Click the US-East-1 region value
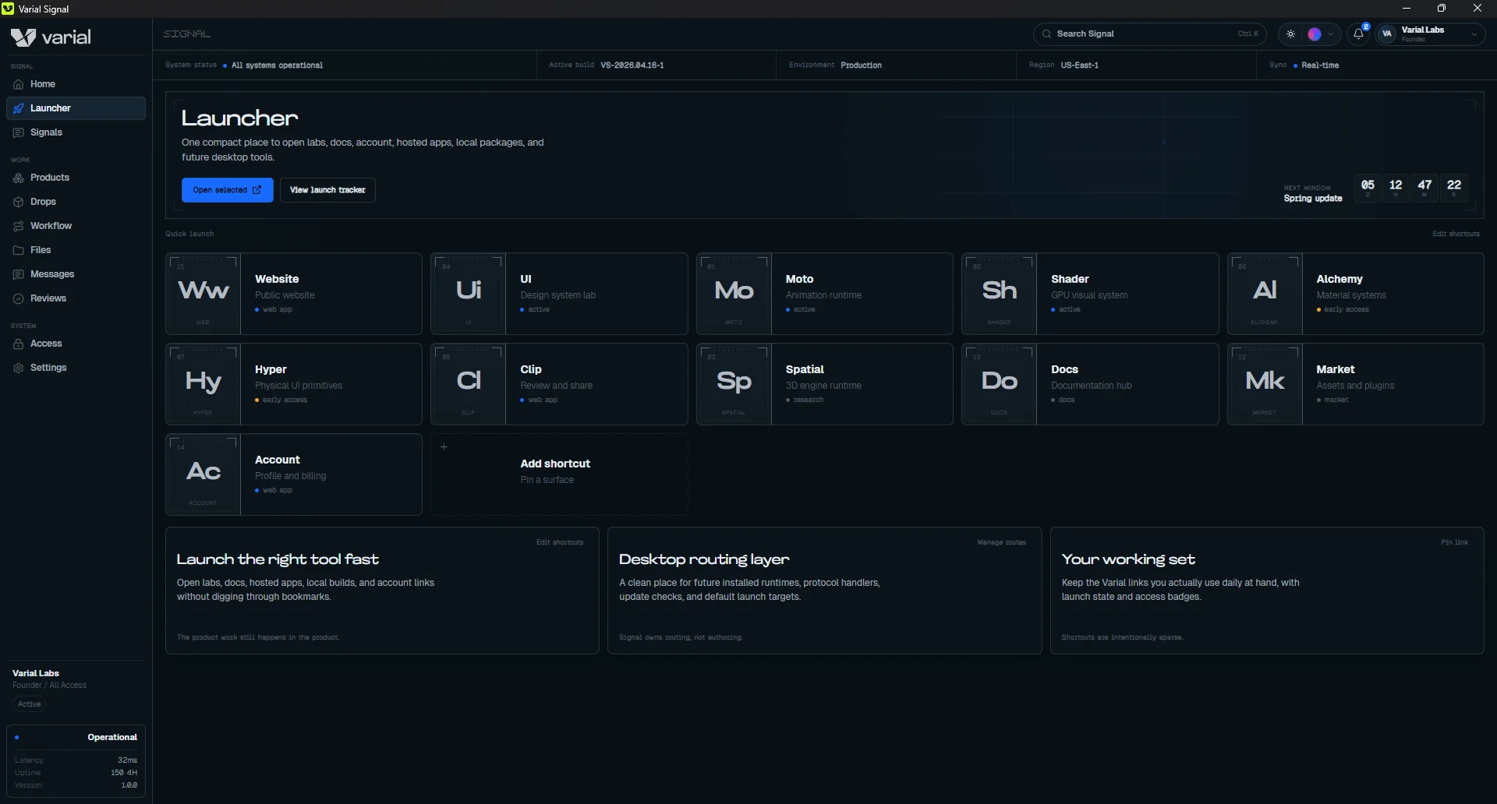Screen dimensions: 1497x804 pos(1079,65)
